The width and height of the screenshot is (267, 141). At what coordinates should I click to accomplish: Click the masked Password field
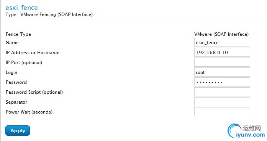tap(222, 82)
